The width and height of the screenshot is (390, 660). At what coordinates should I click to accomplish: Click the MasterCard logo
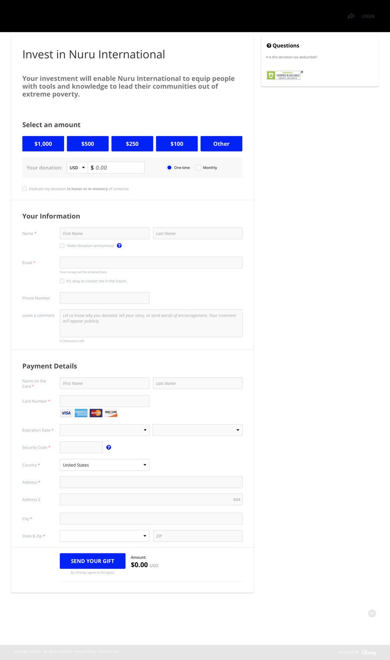96,413
